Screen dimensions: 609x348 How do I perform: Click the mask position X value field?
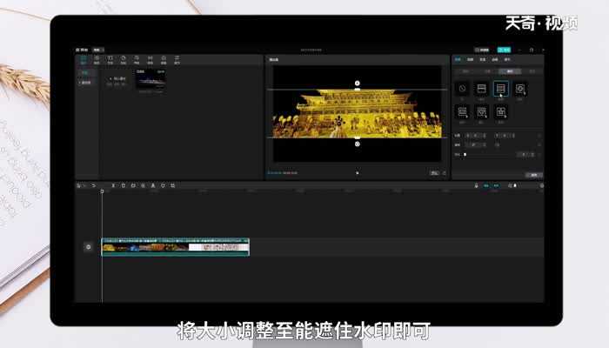476,135
